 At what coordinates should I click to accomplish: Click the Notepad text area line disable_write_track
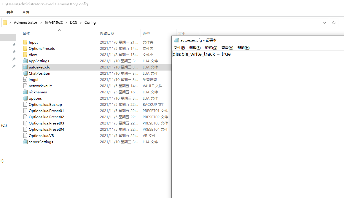tap(202, 54)
